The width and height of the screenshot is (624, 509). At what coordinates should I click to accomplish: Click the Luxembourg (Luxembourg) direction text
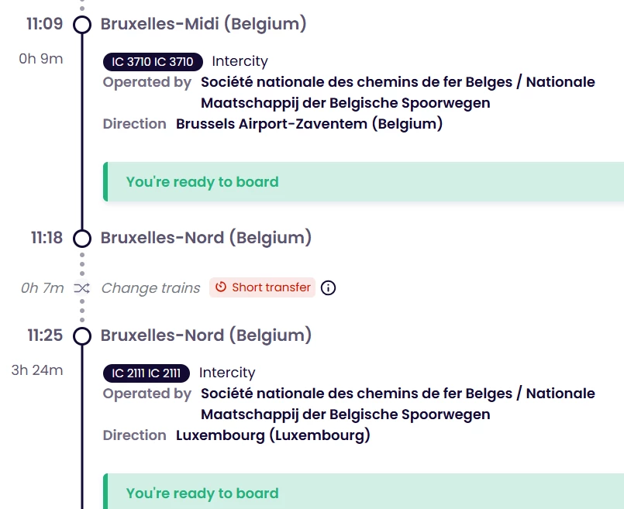click(273, 435)
